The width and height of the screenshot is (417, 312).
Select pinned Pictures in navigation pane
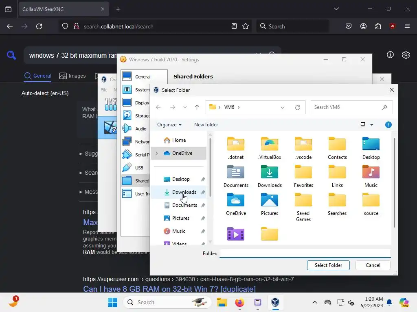coord(179,218)
